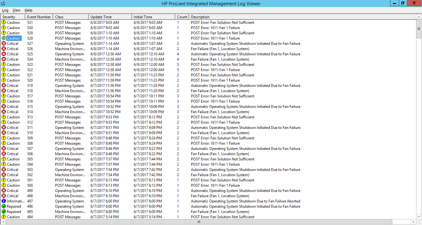Sort by the Severity column header
This screenshot has height=225, width=422.
point(13,17)
